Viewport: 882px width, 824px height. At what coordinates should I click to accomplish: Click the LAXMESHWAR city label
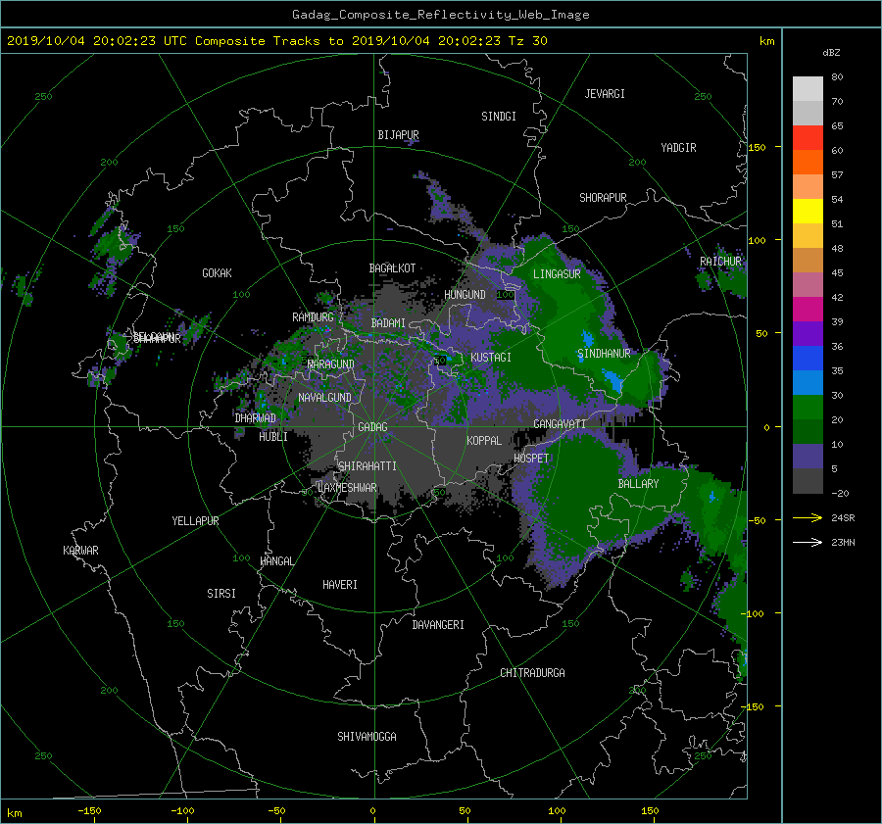347,488
